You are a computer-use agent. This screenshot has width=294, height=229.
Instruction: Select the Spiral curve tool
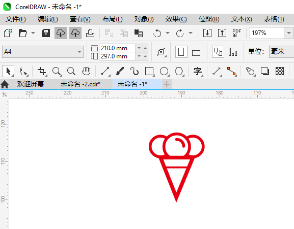pos(135,71)
